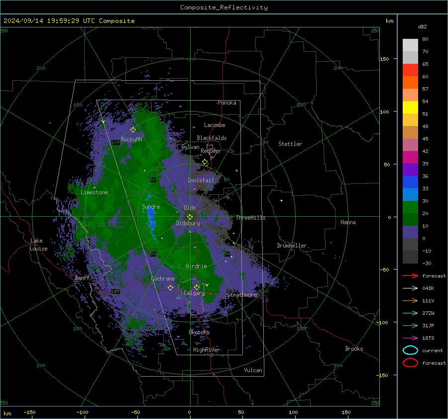Pick the purple 39-36 dBZ swatch
The width and height of the screenshot is (448, 419).
coord(410,170)
